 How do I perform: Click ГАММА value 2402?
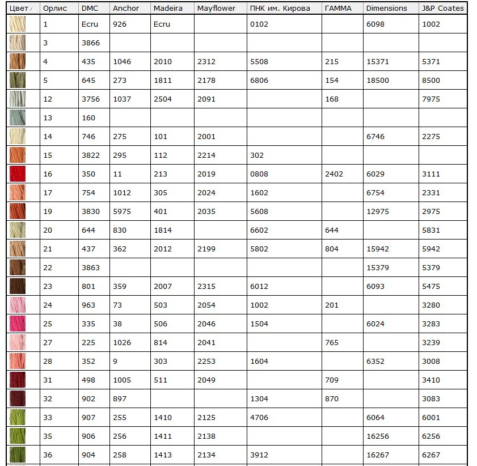334,174
